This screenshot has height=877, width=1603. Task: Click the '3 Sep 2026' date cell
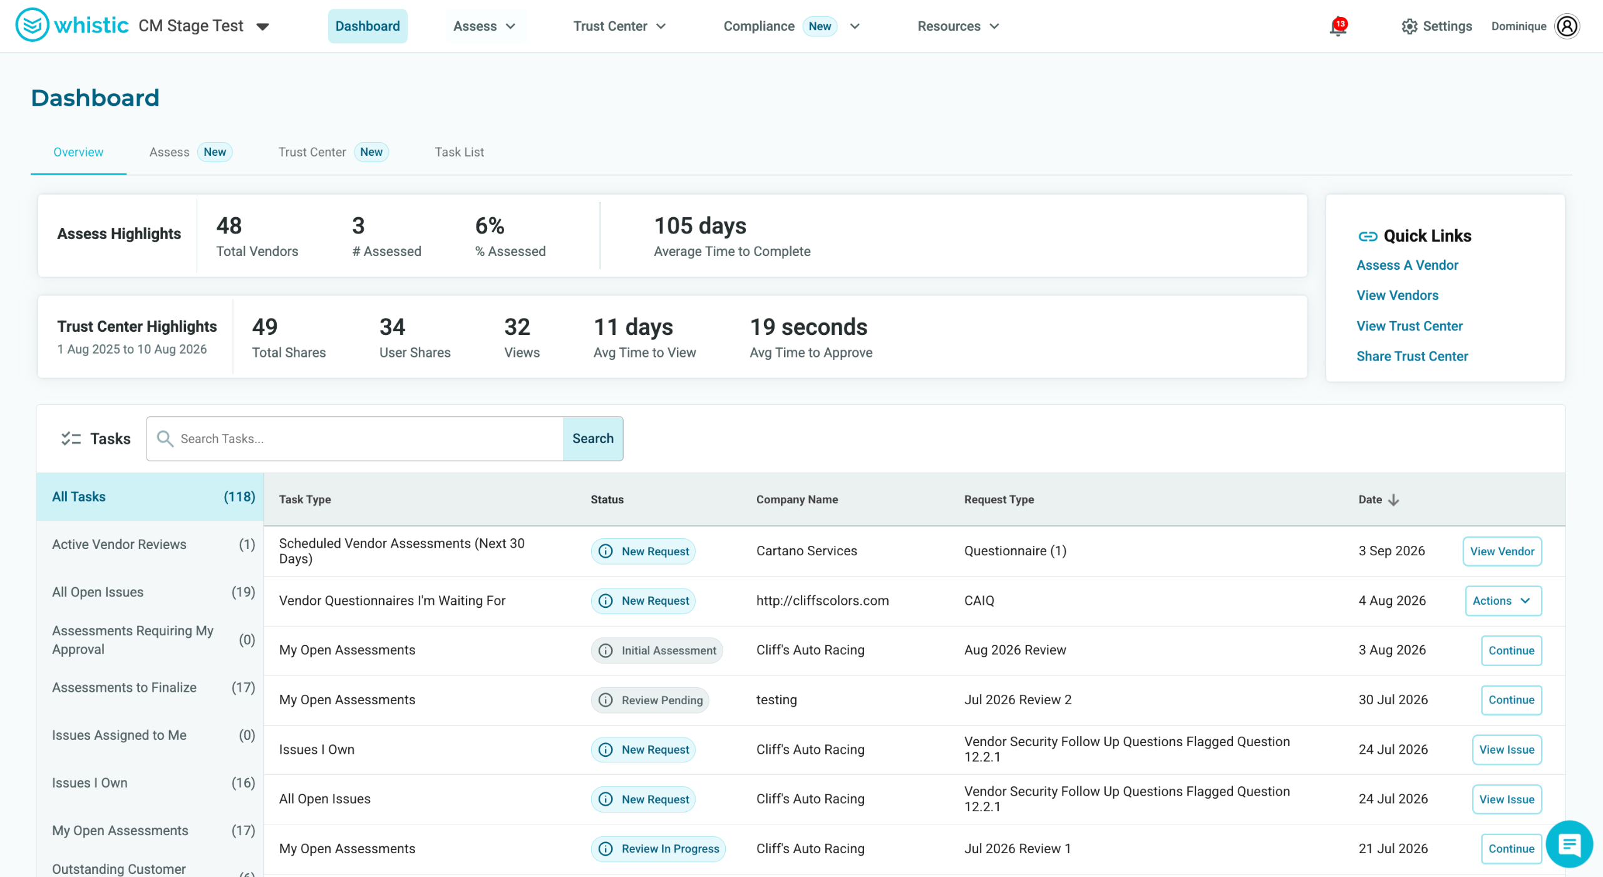tap(1391, 551)
